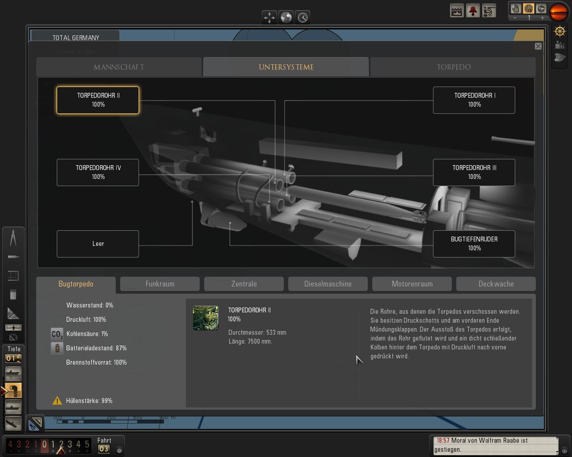Click the Torpedorohr II thumbnail image

coord(206,318)
